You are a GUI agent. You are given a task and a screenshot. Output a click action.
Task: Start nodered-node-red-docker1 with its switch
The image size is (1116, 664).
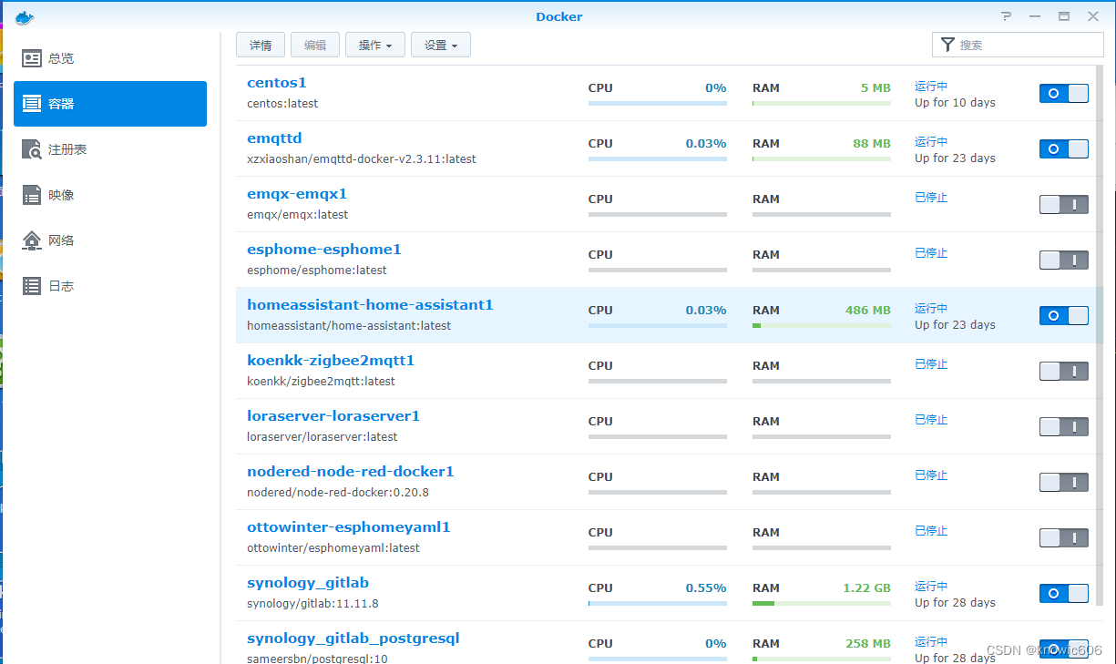click(1064, 482)
